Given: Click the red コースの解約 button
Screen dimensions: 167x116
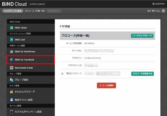Looking at the screenshot, I should point(106,85).
